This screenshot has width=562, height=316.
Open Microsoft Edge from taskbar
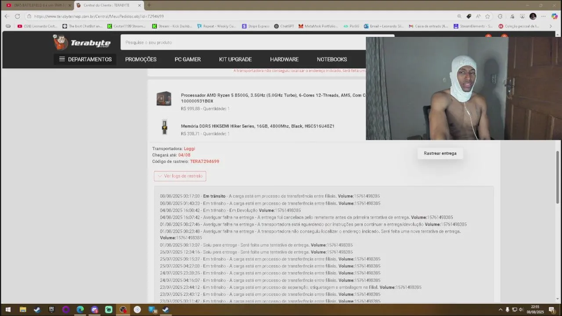[80, 309]
